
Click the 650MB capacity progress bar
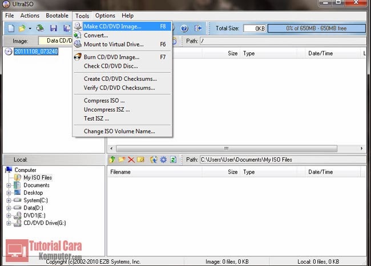pos(316,28)
